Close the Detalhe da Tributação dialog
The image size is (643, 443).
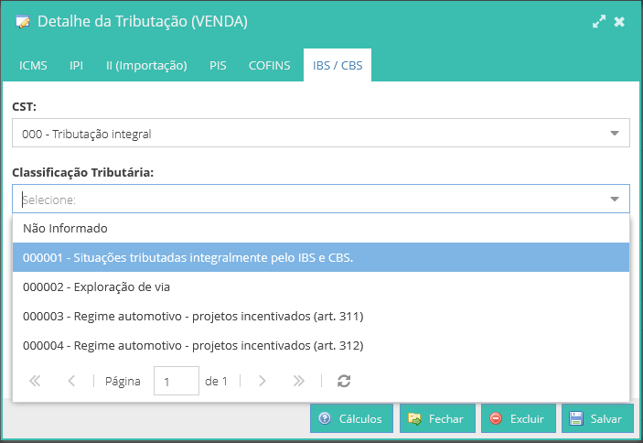(x=620, y=21)
